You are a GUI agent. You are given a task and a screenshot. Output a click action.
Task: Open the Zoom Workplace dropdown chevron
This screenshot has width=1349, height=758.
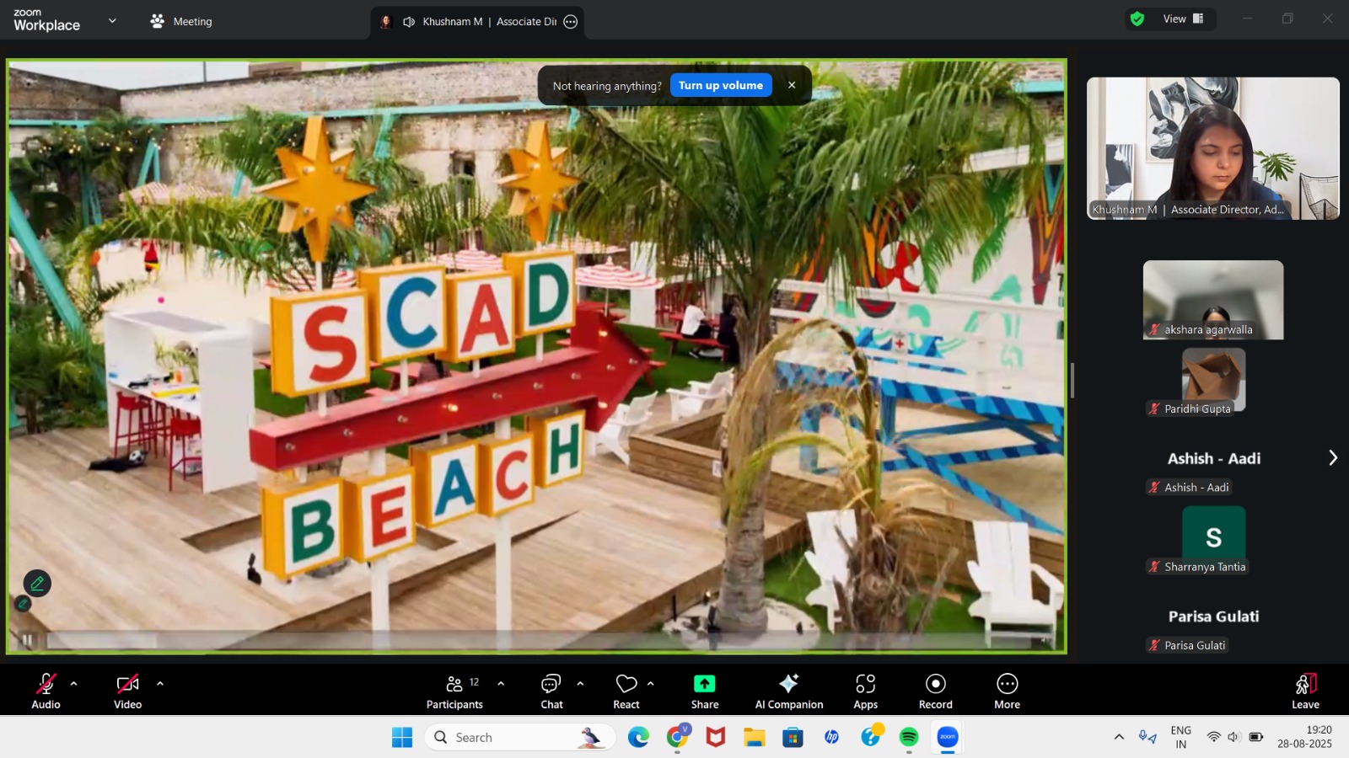tap(112, 21)
